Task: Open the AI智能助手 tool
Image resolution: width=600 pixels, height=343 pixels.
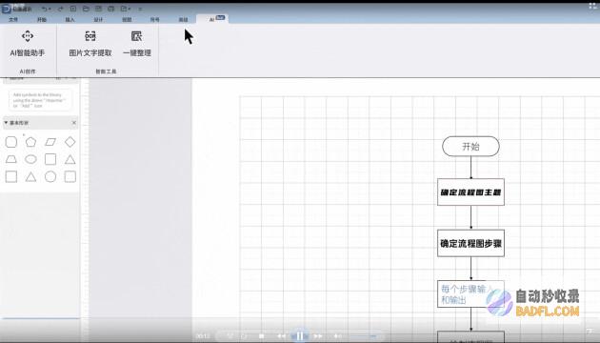Action: tap(28, 45)
